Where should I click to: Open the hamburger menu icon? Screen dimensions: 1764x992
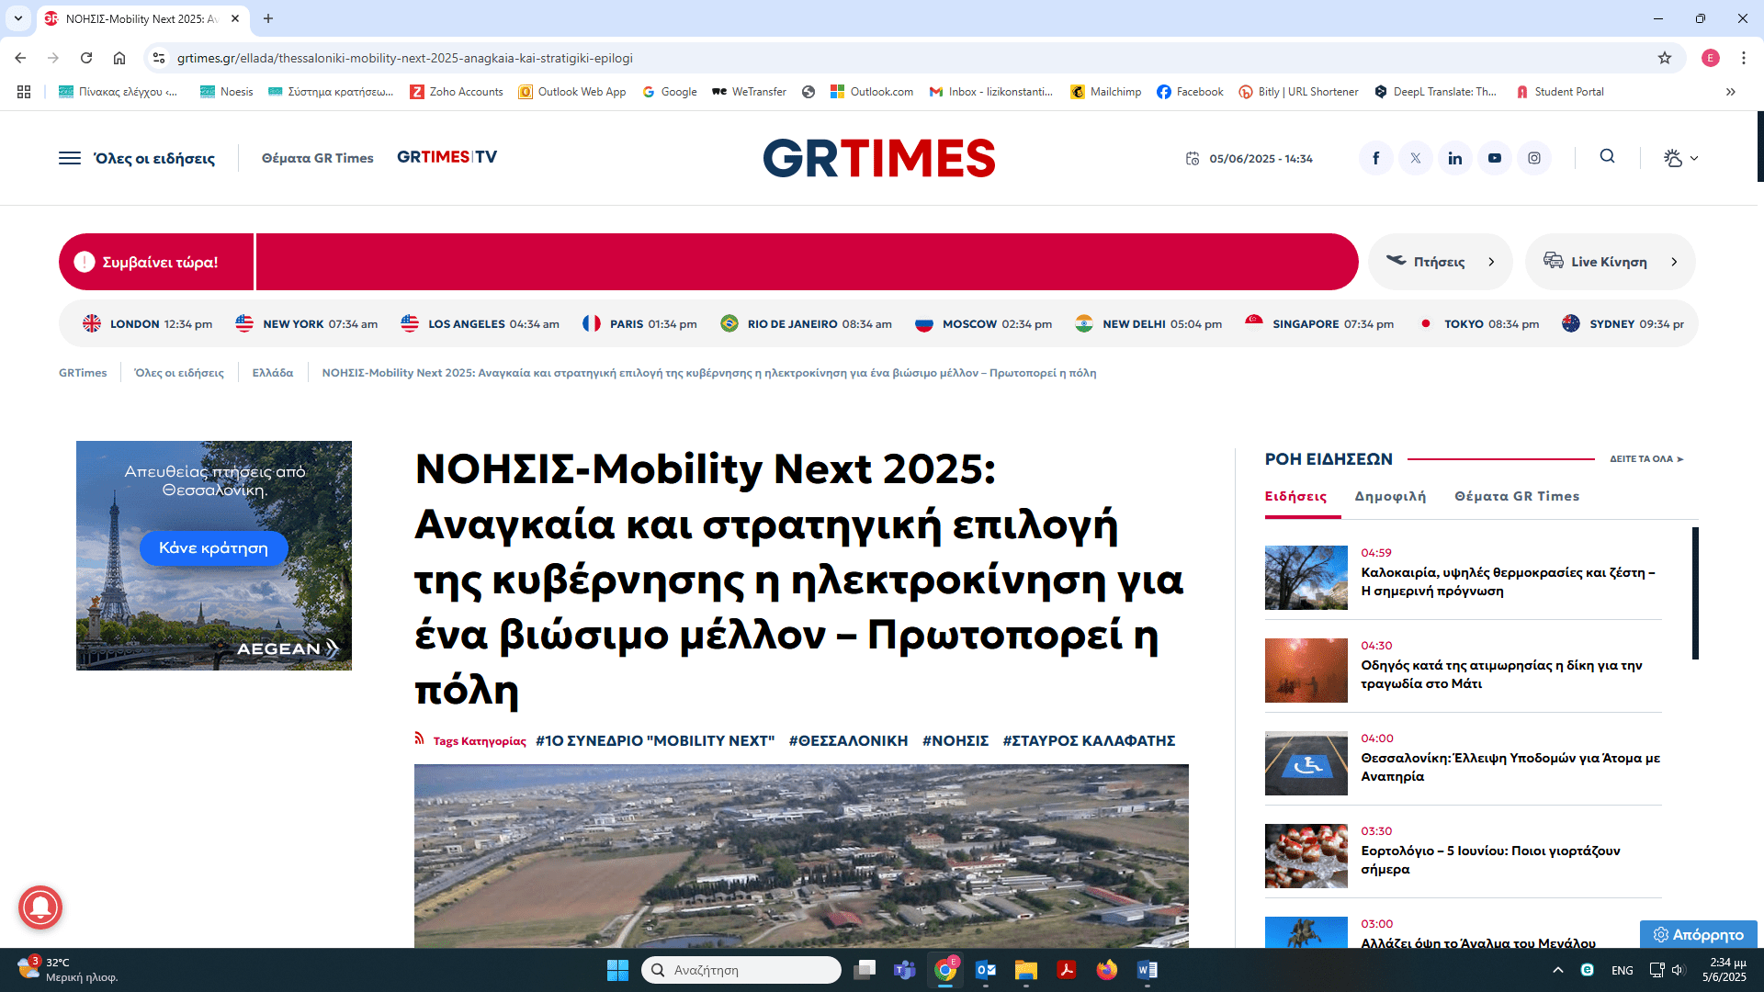point(70,158)
